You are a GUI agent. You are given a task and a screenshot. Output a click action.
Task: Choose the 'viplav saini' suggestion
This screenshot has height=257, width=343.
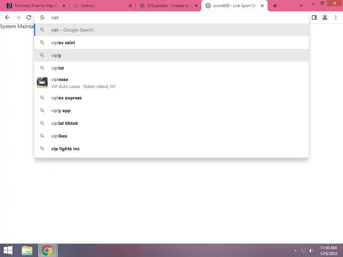pyautogui.click(x=171, y=42)
